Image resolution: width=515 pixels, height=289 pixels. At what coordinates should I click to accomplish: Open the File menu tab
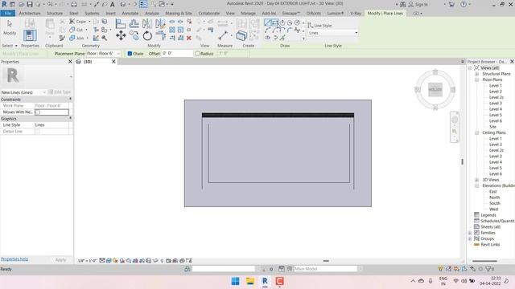click(x=8, y=14)
